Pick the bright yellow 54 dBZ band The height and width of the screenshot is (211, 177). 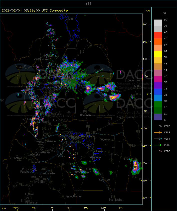click(x=158, y=54)
